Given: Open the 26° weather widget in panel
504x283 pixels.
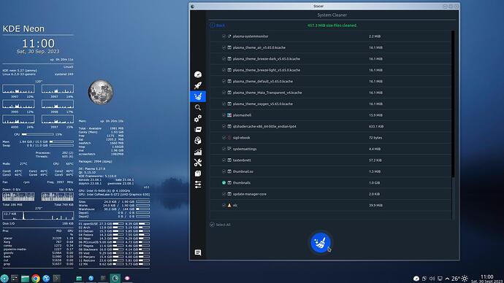Looking at the screenshot, I should pos(460,279).
